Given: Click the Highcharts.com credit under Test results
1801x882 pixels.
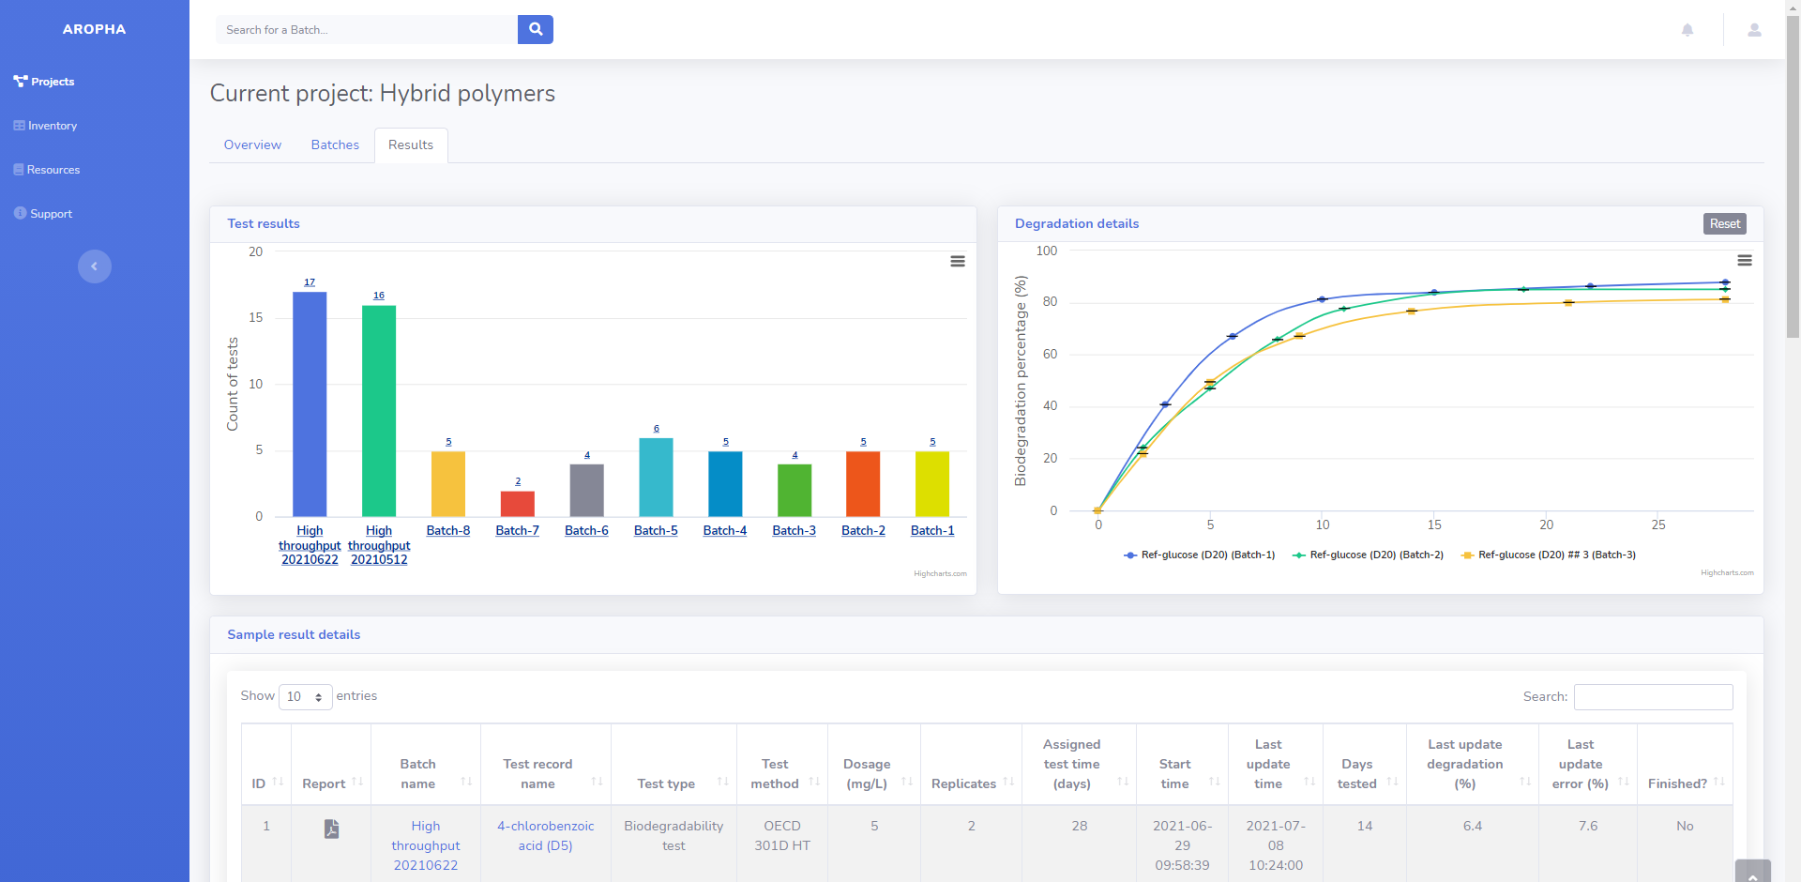Looking at the screenshot, I should (940, 573).
